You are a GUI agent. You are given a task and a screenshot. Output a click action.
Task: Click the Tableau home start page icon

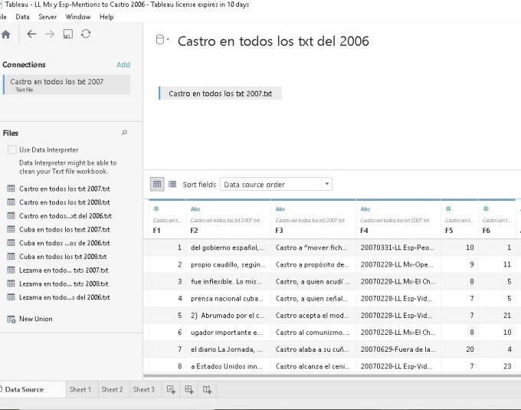[x=5, y=34]
